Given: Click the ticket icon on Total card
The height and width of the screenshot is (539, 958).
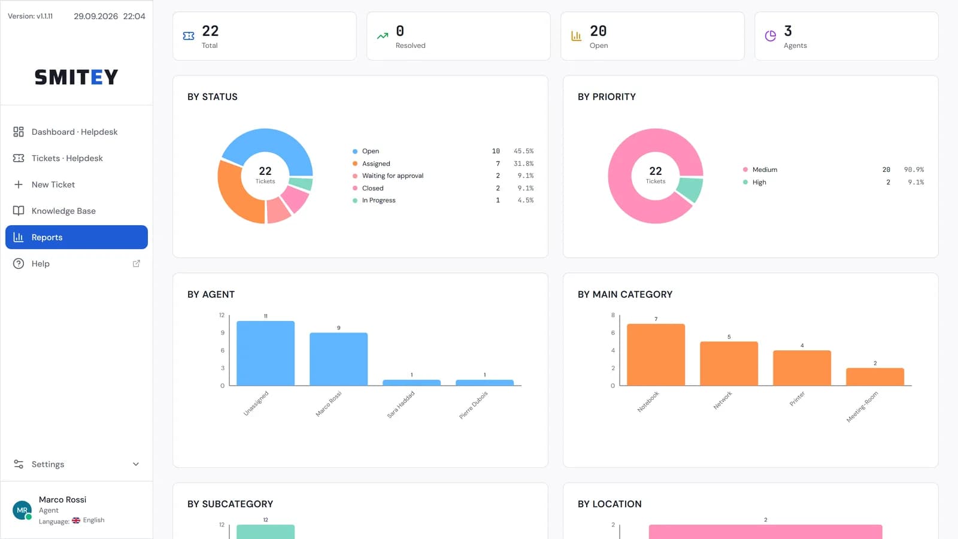Looking at the screenshot, I should click(189, 36).
